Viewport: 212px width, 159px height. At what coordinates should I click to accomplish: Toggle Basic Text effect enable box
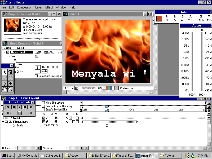[8, 52]
